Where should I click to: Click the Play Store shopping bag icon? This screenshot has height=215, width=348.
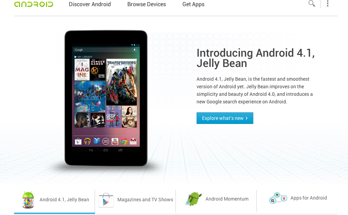[106, 200]
